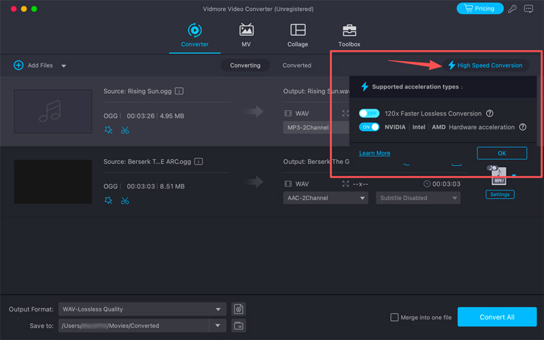Click the WAV film icon in Rising Sun row

[288, 113]
